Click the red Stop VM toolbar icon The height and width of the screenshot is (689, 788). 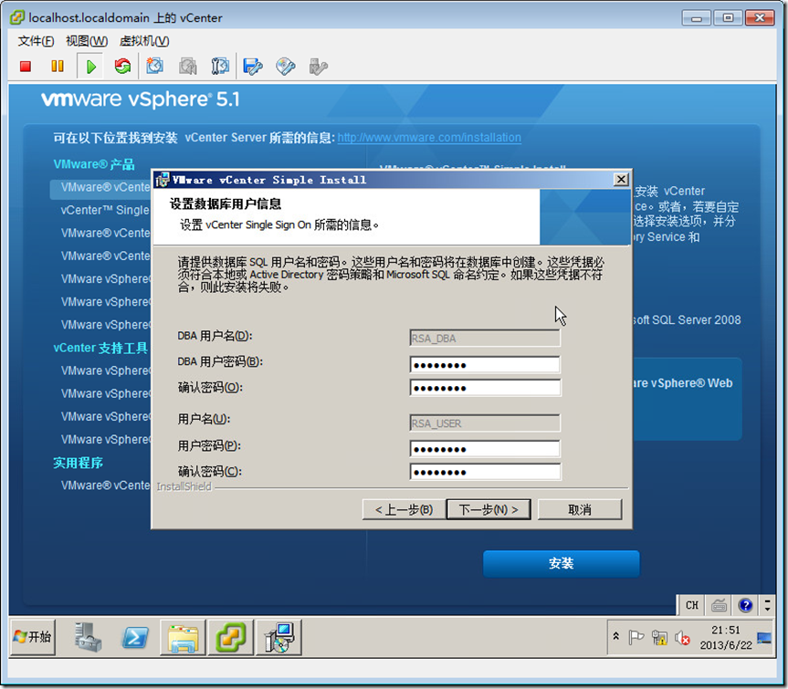pos(26,67)
